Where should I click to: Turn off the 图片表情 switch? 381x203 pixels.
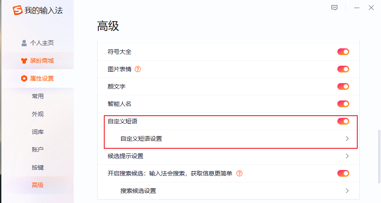click(343, 69)
